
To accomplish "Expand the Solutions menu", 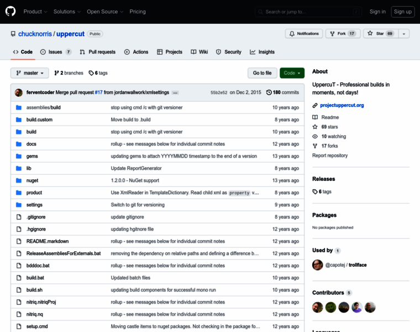I will click(x=67, y=12).
